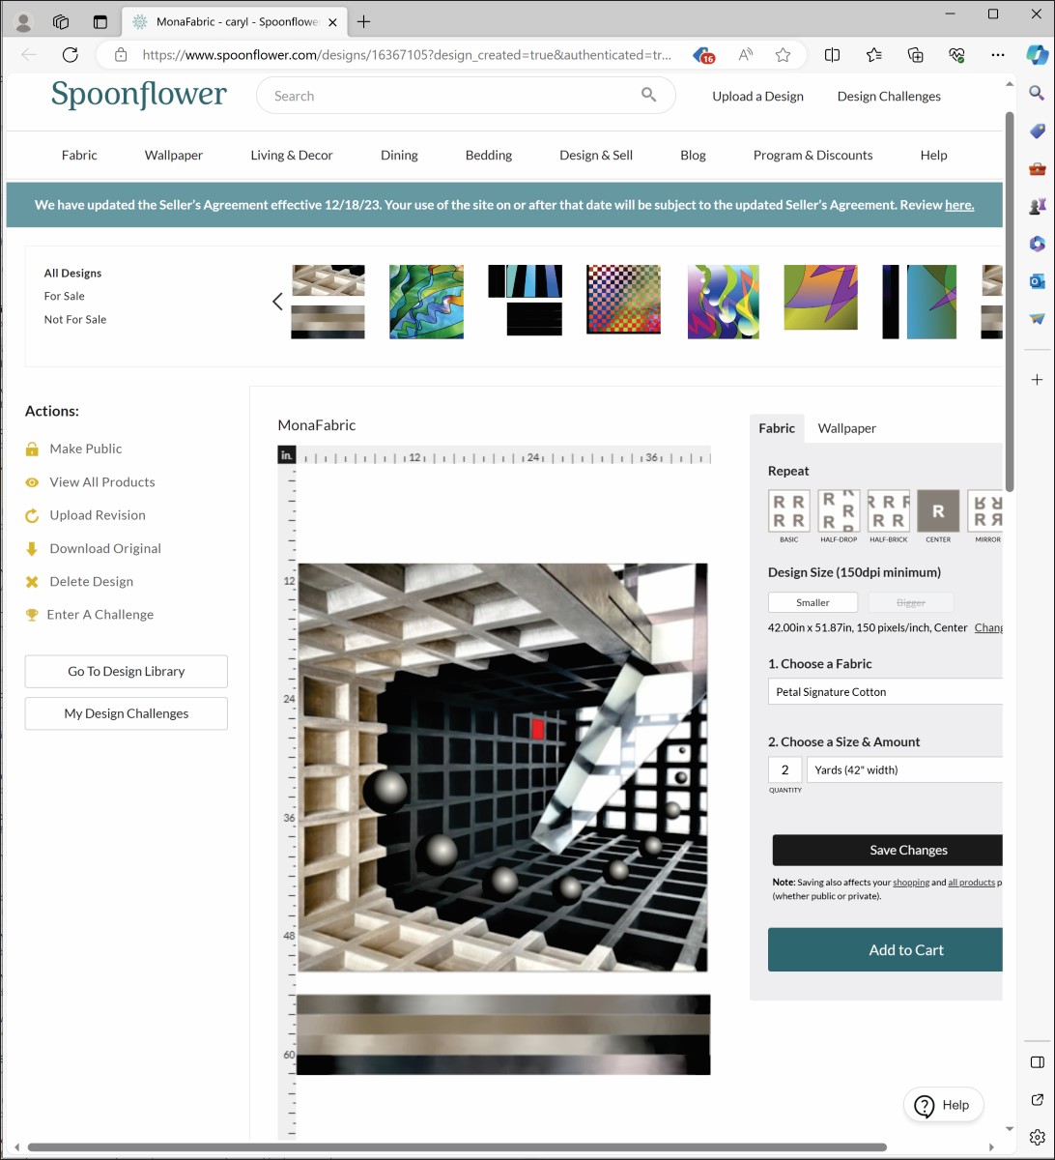Click the Make Public lock icon
The width and height of the screenshot is (1055, 1160).
[32, 449]
